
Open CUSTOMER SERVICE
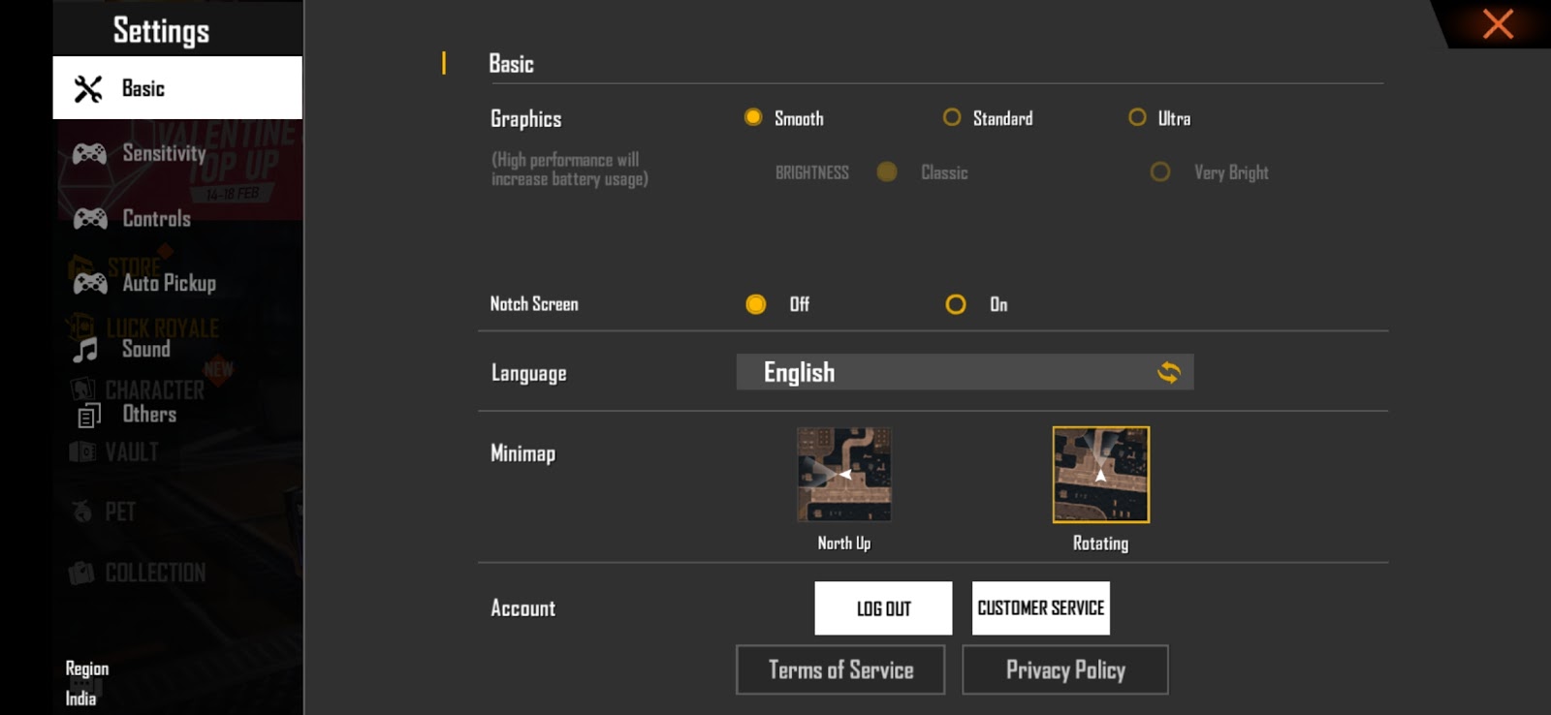tap(1041, 608)
